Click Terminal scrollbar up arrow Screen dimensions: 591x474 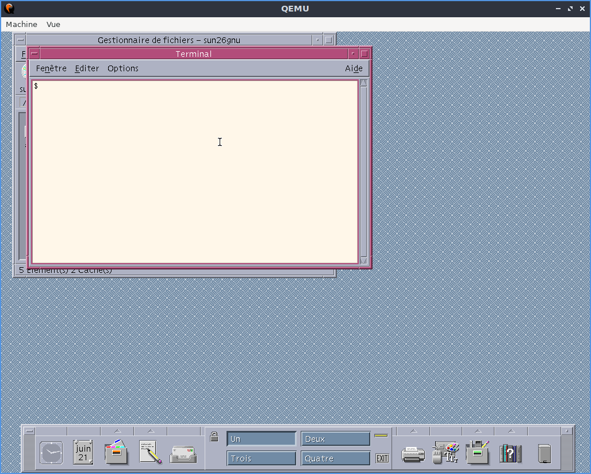(363, 83)
